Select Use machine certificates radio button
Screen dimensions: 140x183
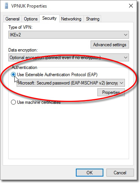tap(13, 102)
